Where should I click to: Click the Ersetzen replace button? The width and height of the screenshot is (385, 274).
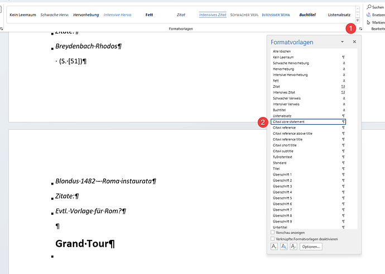pyautogui.click(x=376, y=15)
